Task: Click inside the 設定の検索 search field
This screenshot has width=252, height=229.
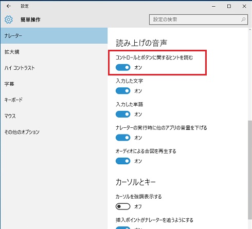Action: click(199, 20)
